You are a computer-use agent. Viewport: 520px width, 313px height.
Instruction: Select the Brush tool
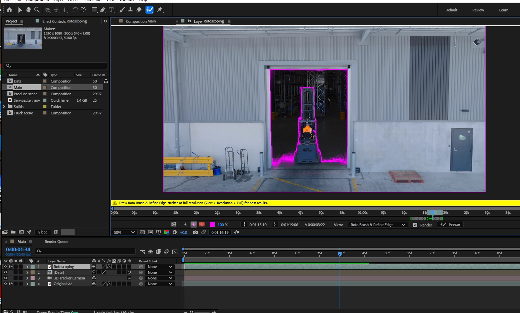pos(122,10)
